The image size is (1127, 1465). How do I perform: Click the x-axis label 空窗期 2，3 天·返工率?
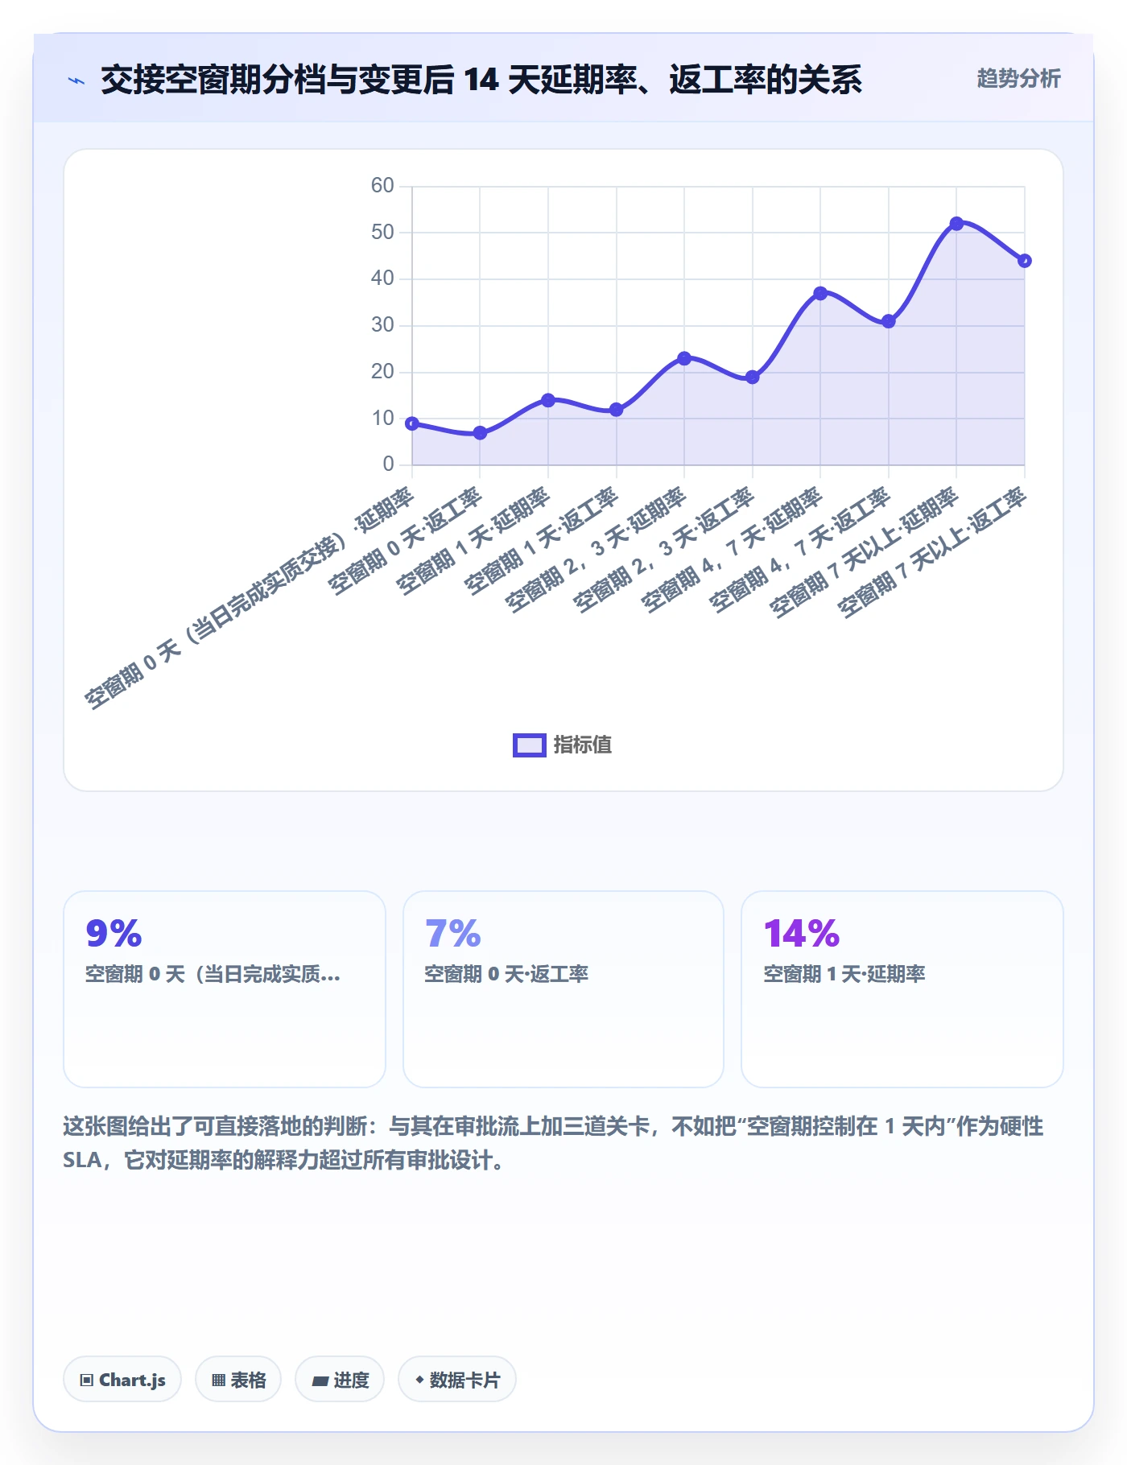(663, 549)
